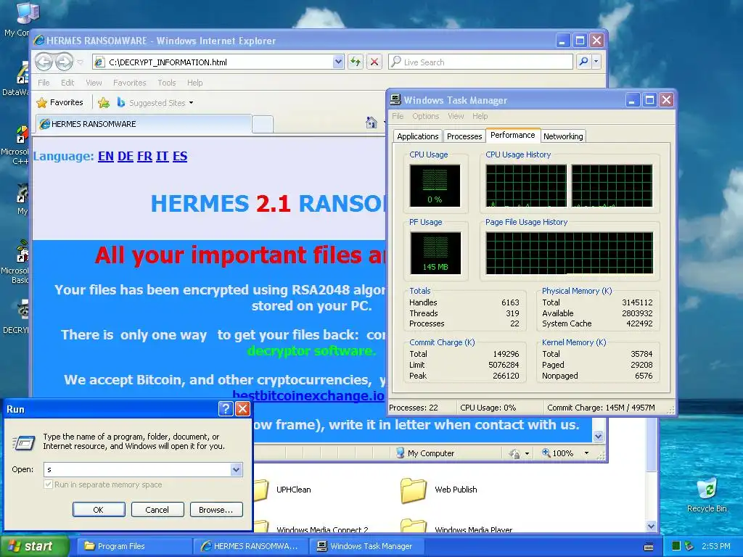Click the Run dialog help question button
The image size is (743, 557).
[226, 409]
